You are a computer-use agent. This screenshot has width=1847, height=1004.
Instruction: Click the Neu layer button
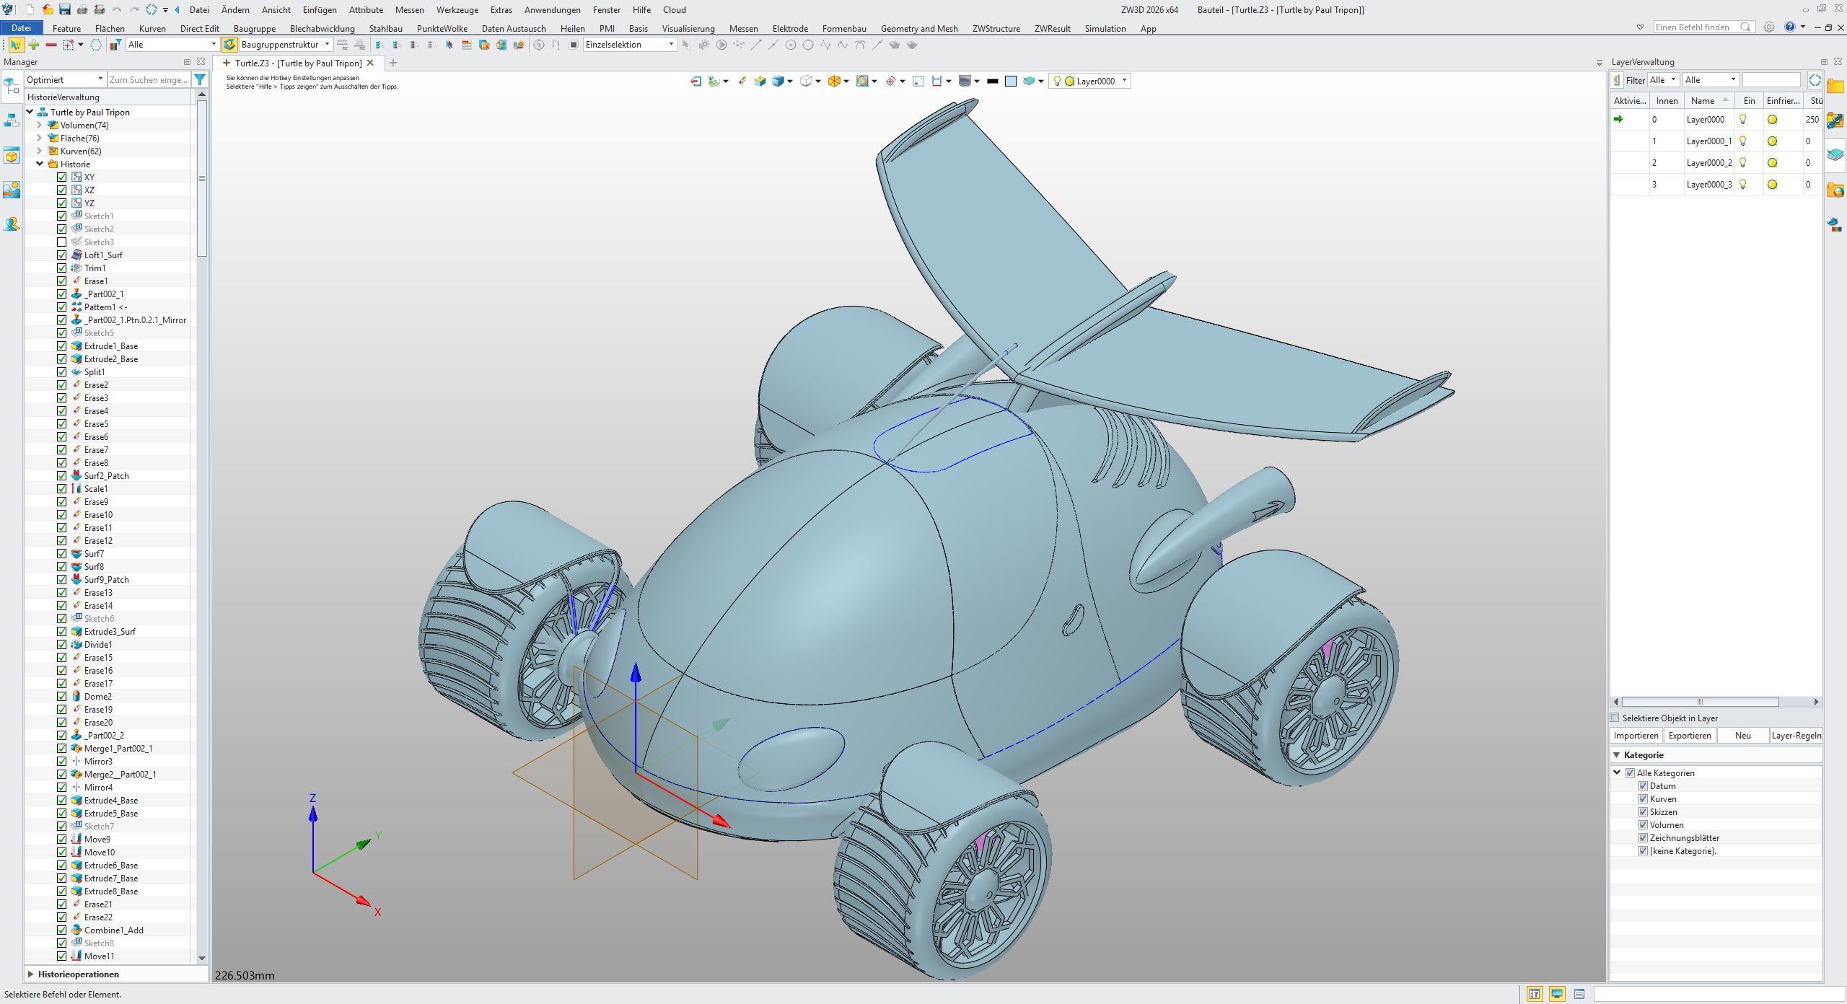[x=1743, y=735]
